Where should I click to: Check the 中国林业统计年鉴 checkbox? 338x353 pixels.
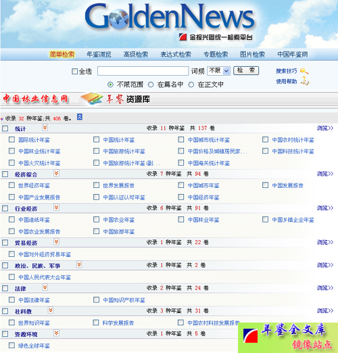tap(11, 151)
